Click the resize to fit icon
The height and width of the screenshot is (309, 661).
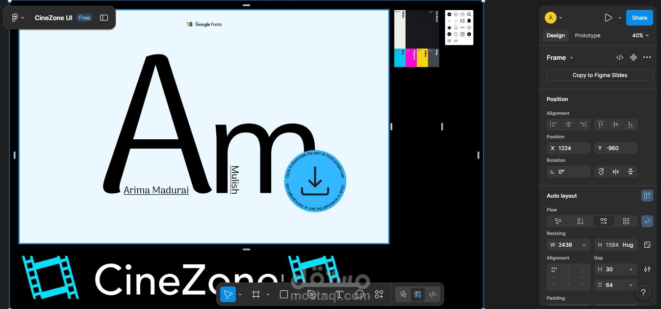[647, 245]
